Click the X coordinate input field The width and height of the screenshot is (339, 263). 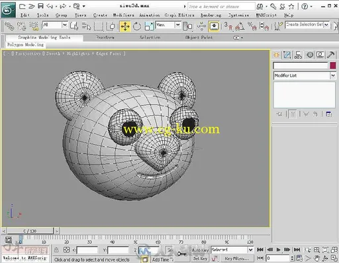(x=87, y=250)
